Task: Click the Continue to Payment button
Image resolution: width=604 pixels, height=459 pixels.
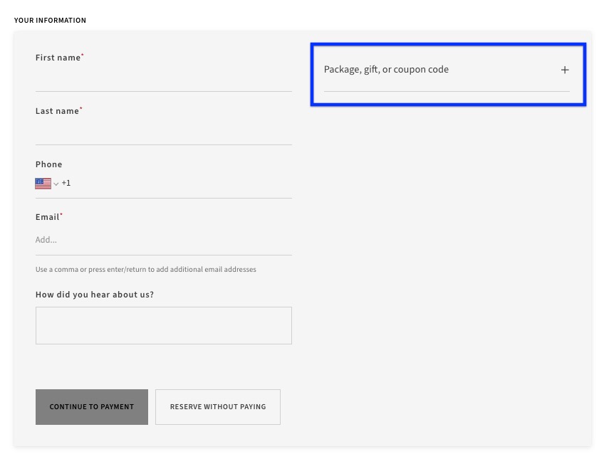Action: [91, 406]
